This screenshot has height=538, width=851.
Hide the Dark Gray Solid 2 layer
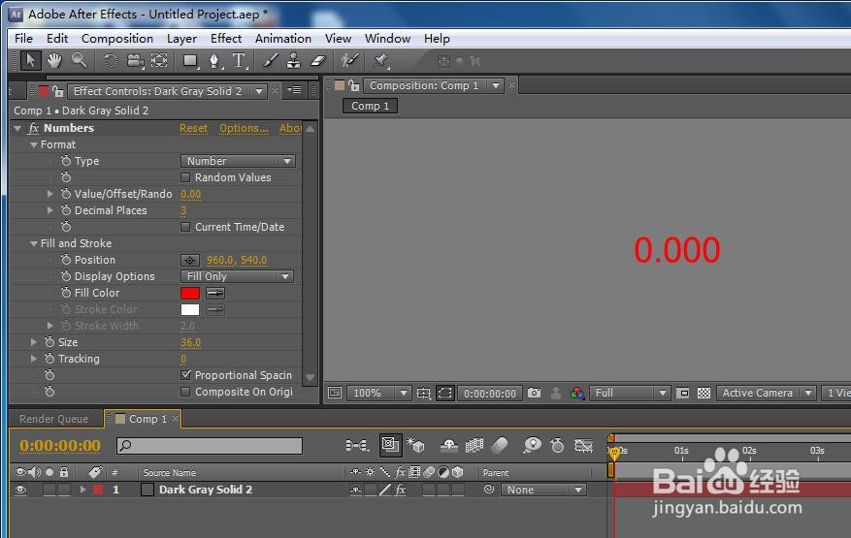tap(20, 490)
